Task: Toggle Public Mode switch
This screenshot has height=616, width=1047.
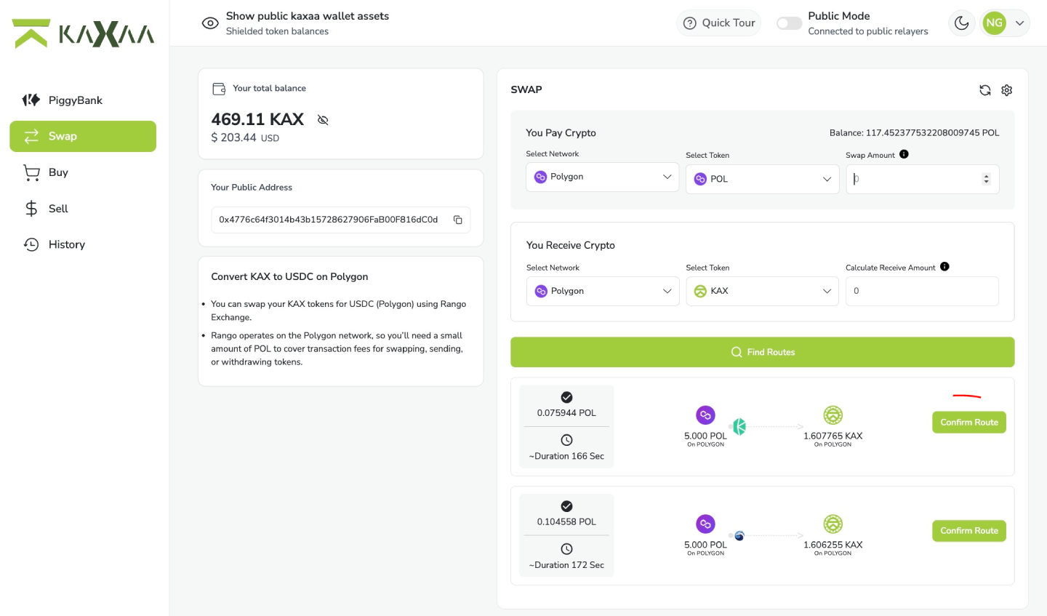Action: pos(789,23)
